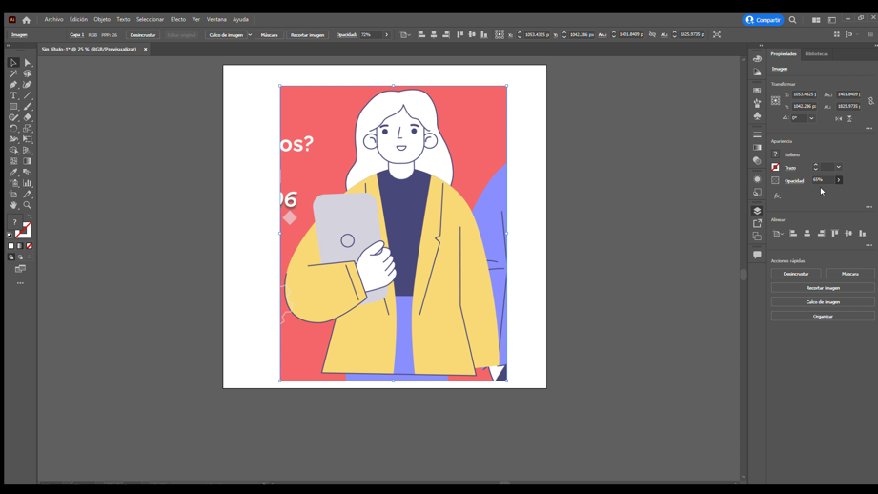The image size is (878, 494).
Task: Click the Compartir button
Action: 763,20
